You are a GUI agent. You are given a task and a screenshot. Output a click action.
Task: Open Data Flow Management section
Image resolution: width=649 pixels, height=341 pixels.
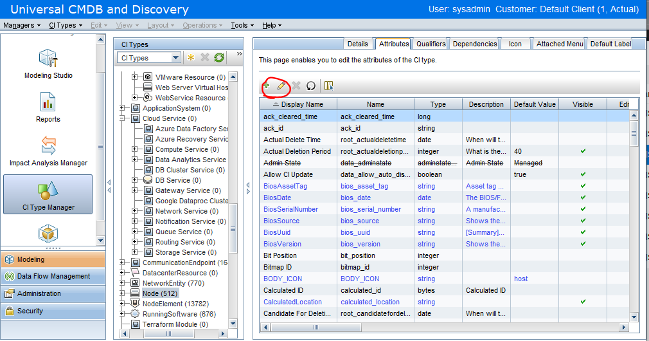pos(53,277)
